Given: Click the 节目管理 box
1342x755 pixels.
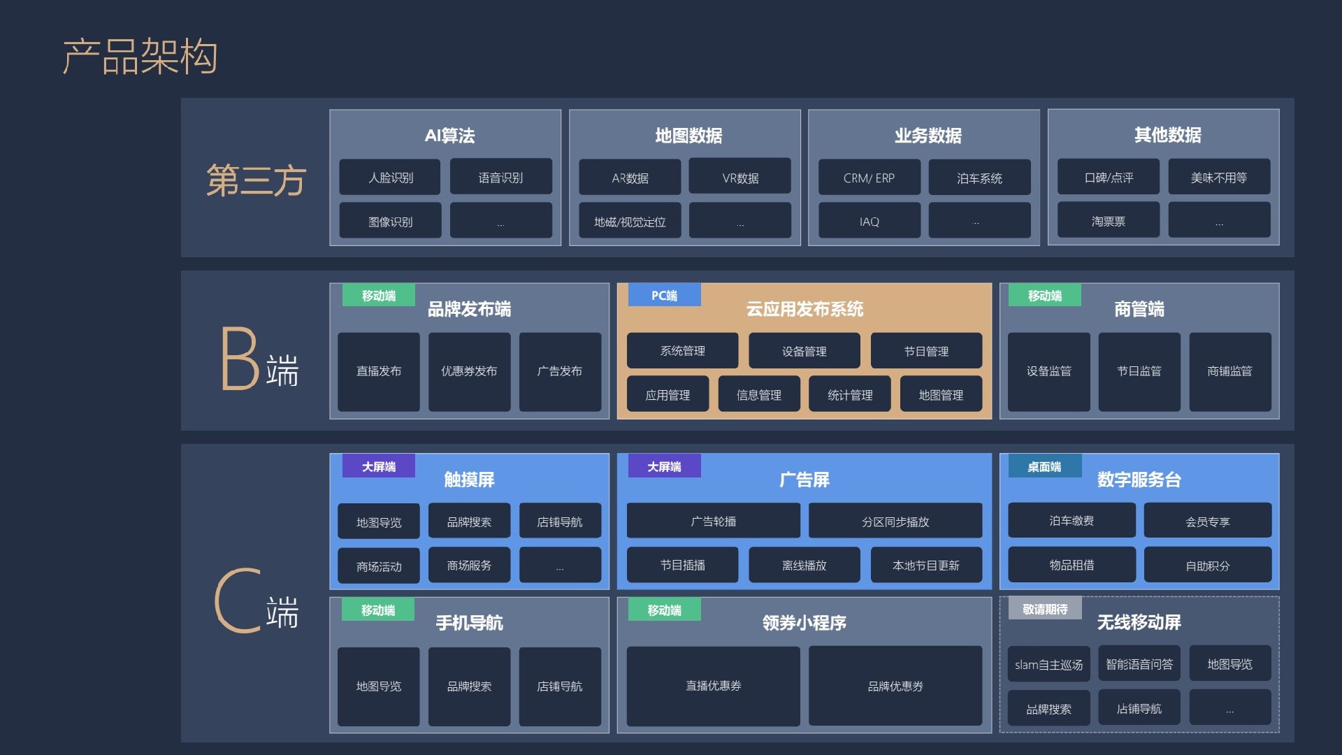Looking at the screenshot, I should (926, 351).
